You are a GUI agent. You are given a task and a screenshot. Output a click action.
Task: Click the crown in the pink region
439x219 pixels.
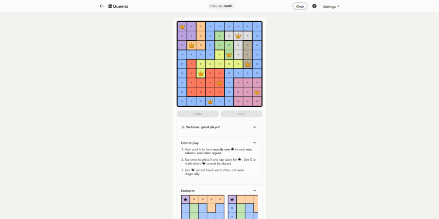pyautogui.click(x=257, y=92)
